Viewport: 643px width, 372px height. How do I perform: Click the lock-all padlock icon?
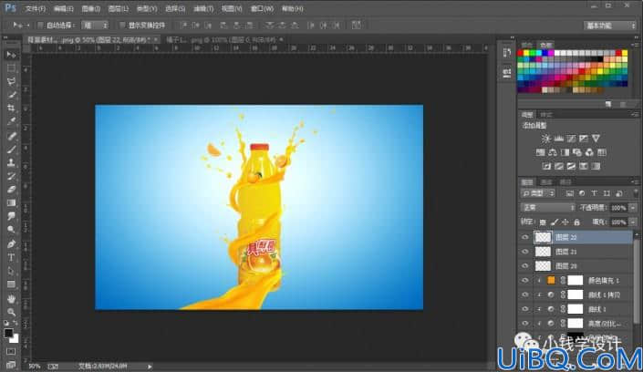(576, 222)
